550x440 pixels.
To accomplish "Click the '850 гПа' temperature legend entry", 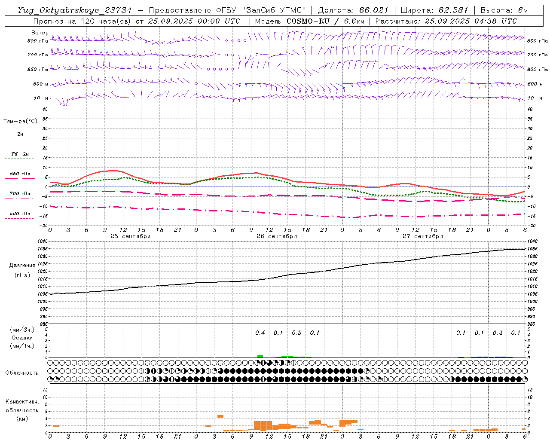I will (x=20, y=174).
